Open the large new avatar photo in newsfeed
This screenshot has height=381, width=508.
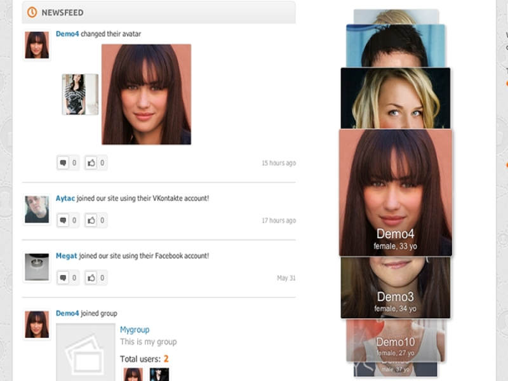tap(146, 94)
